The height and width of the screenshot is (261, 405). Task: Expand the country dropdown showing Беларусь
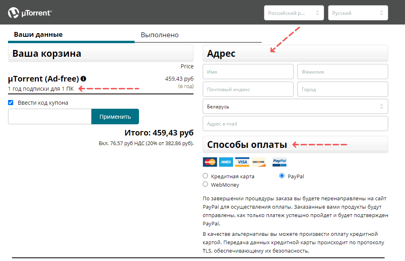pos(295,106)
